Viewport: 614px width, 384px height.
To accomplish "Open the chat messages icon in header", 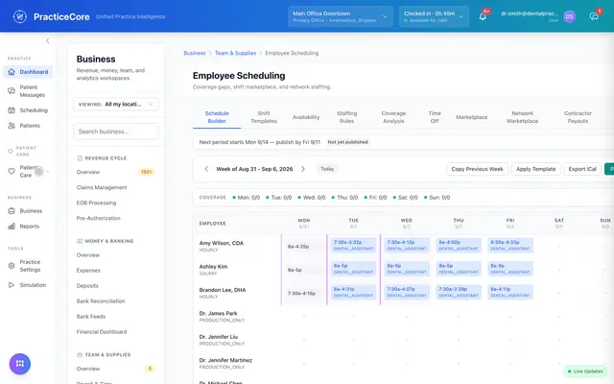I will pos(594,16).
